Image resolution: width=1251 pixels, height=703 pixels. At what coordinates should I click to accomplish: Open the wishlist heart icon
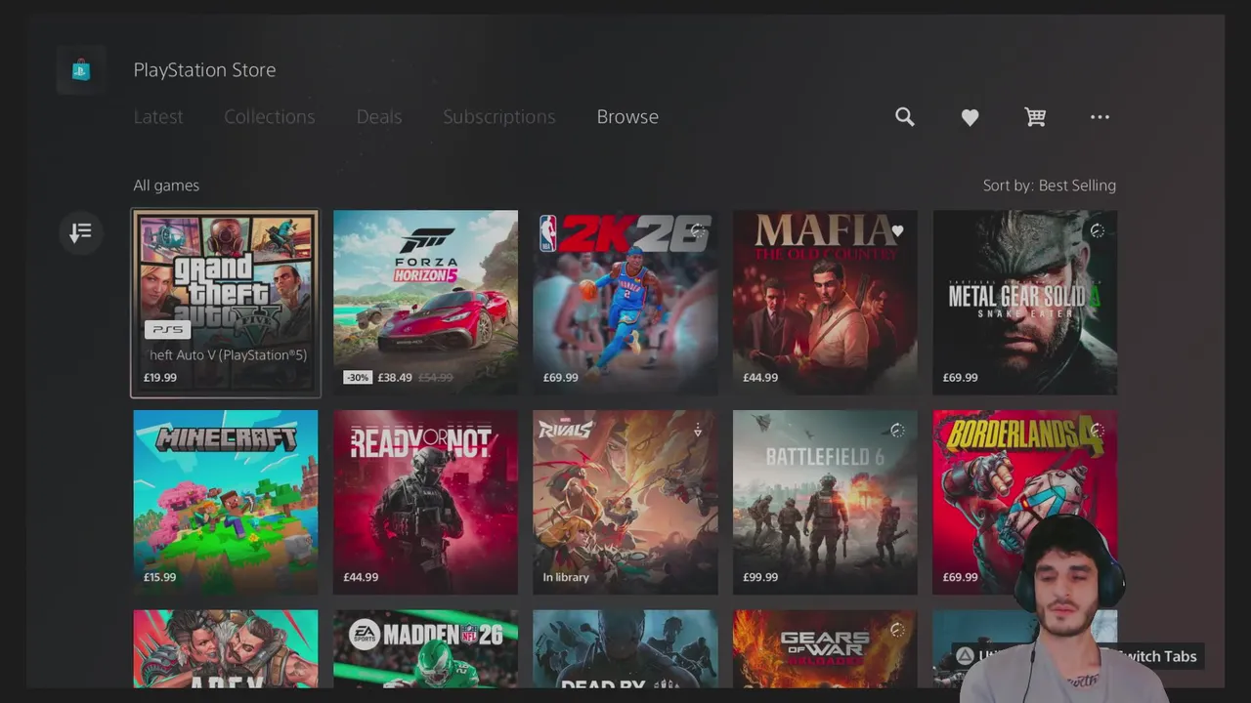[970, 117]
